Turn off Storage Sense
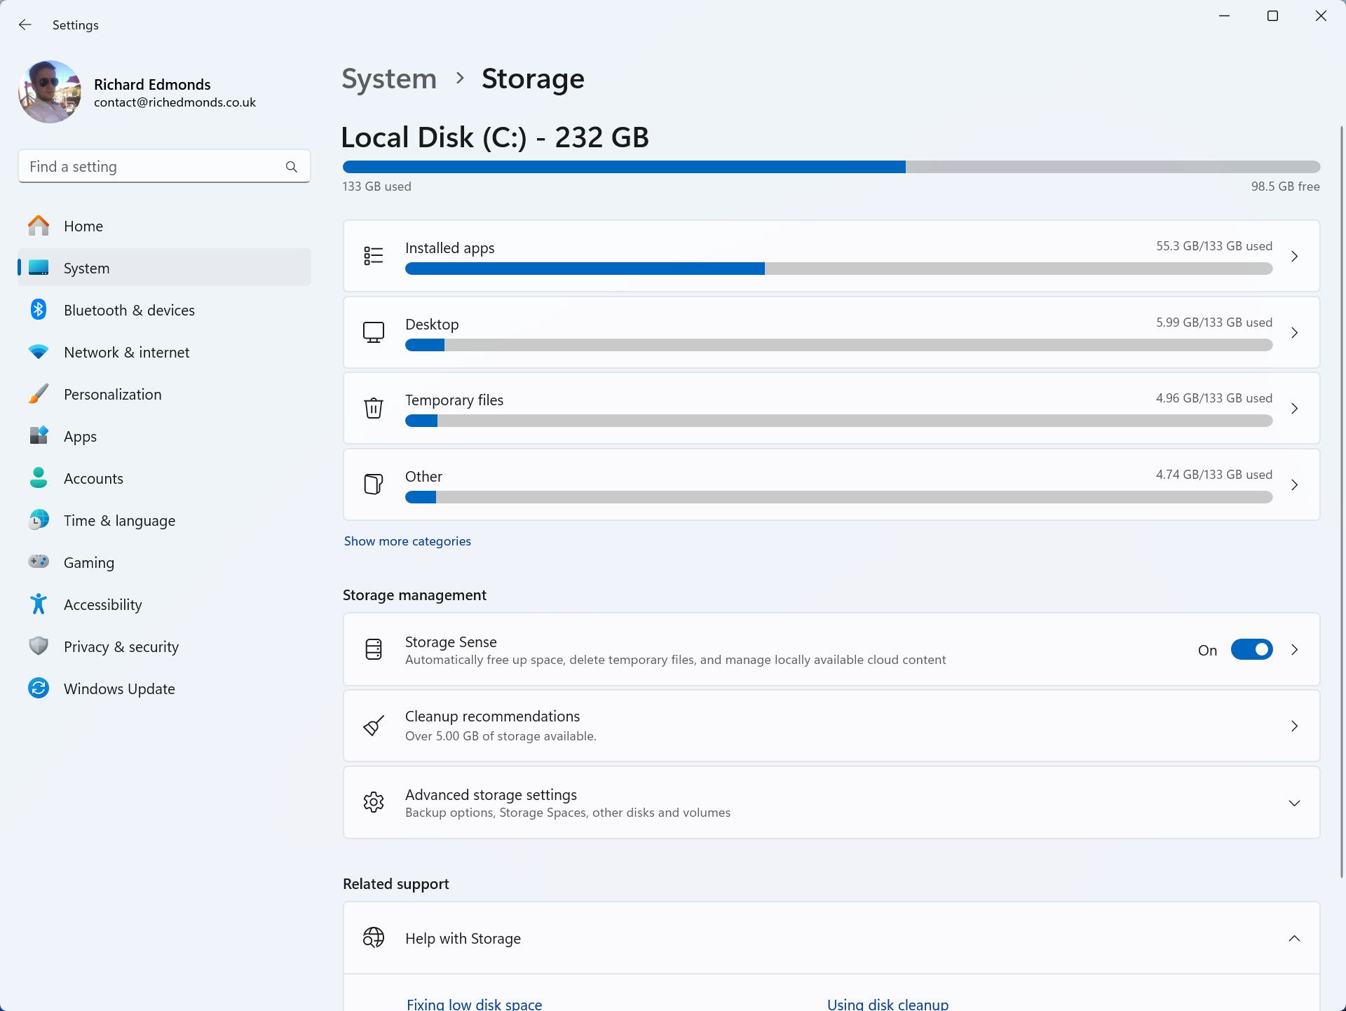Image resolution: width=1346 pixels, height=1011 pixels. click(x=1251, y=649)
